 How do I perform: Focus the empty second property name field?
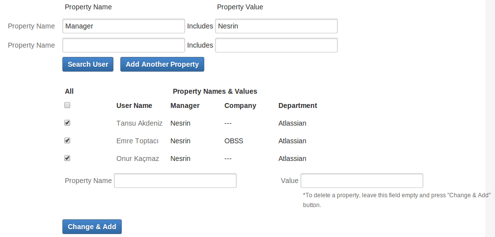click(x=124, y=45)
